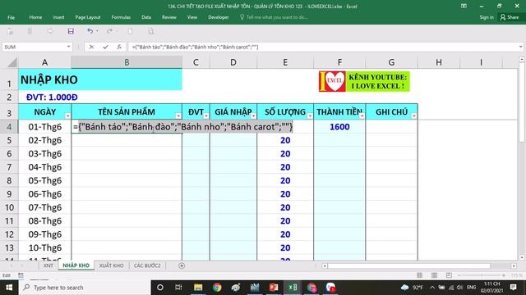Click the cell containing 1600
This screenshot has height=295, width=526.
click(x=339, y=127)
